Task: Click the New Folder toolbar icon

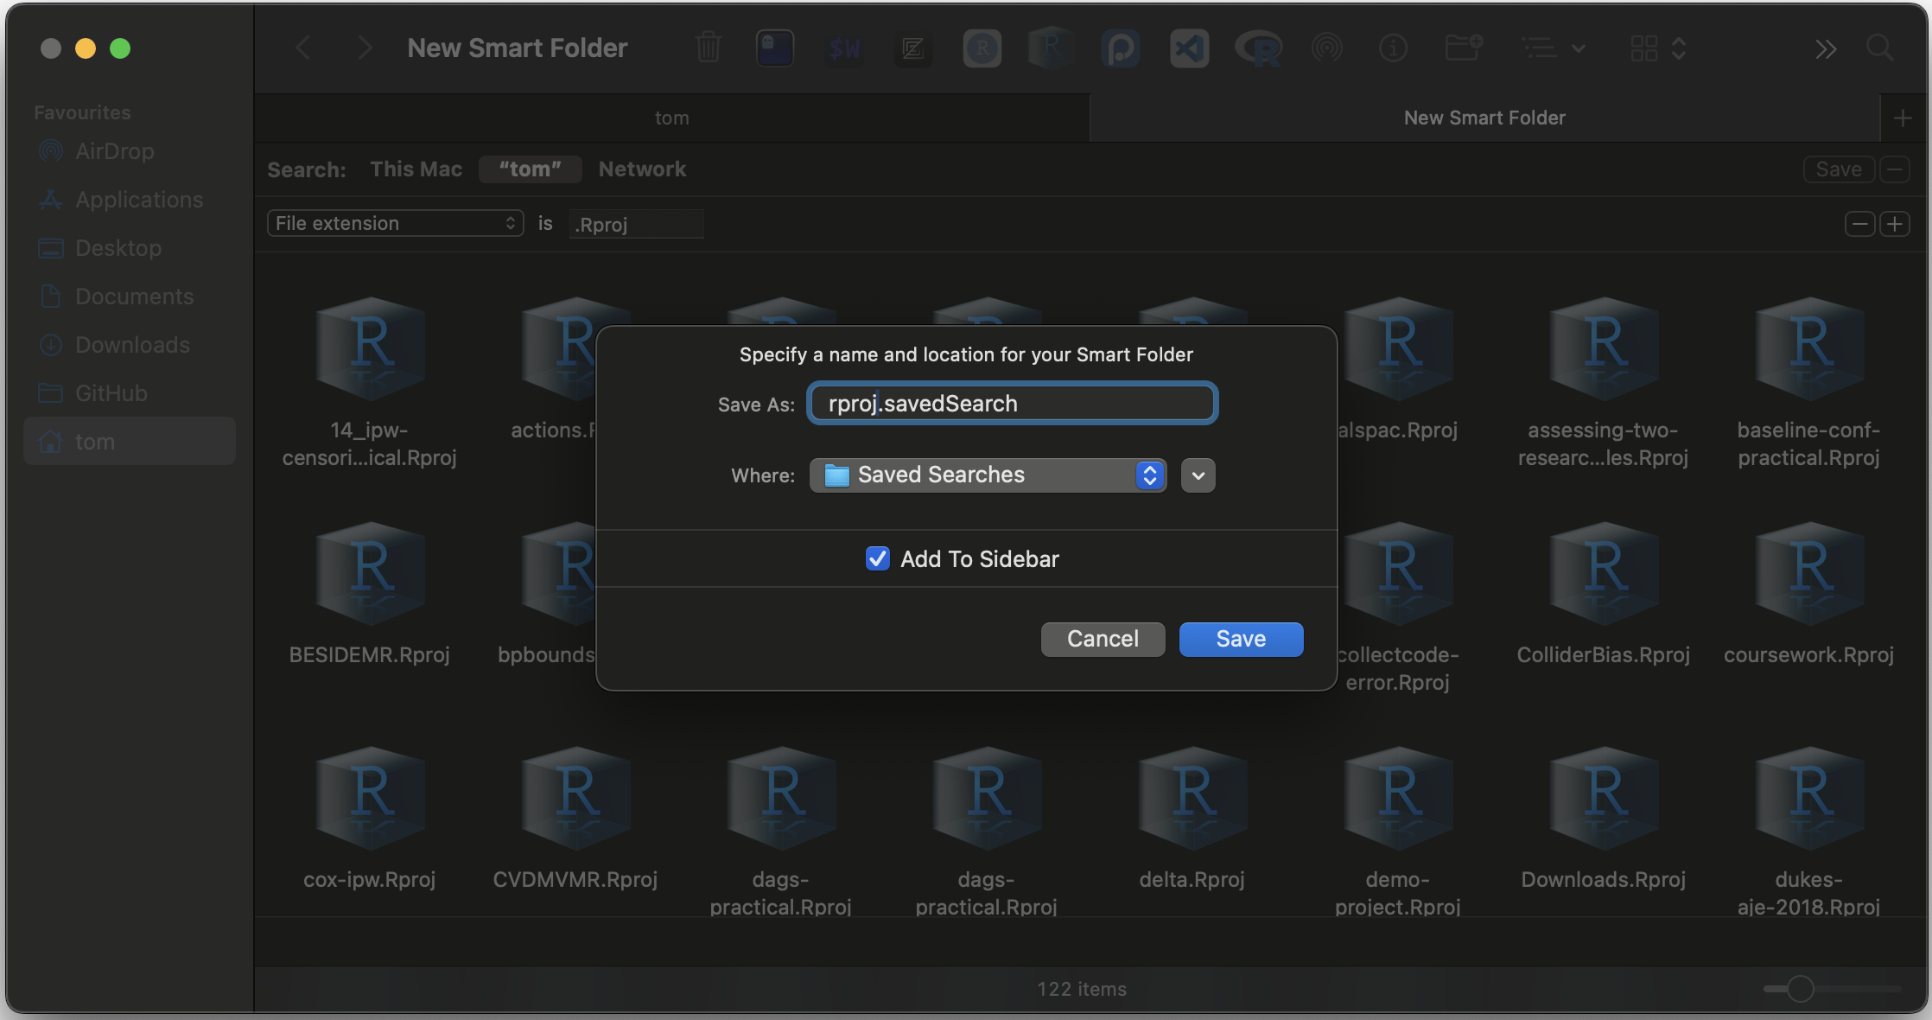Action: click(1464, 48)
